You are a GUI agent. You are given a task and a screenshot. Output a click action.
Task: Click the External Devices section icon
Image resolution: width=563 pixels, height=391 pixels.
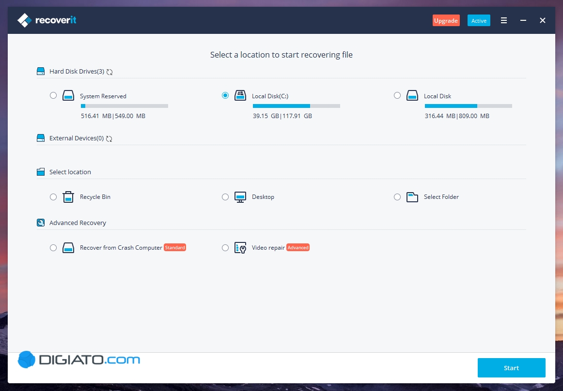41,138
